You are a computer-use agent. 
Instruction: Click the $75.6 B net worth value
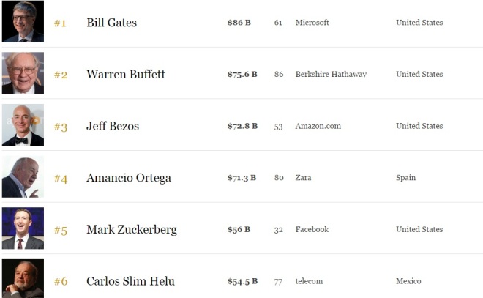pos(242,74)
